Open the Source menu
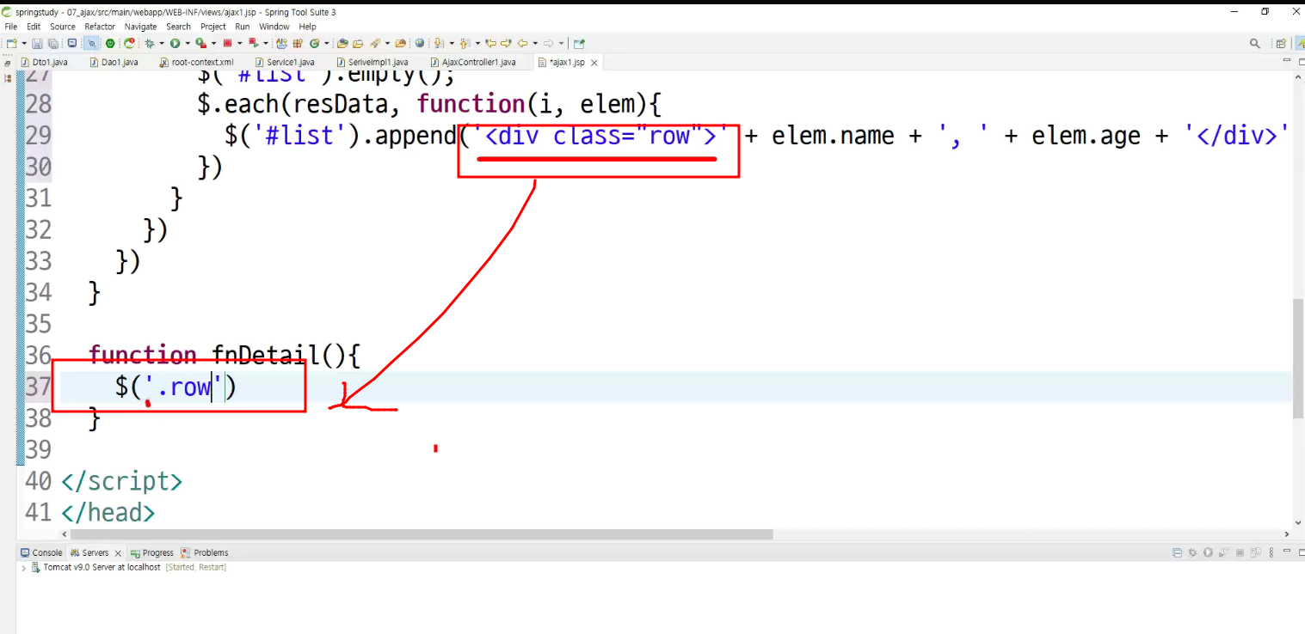Image resolution: width=1305 pixels, height=634 pixels. pos(63,27)
